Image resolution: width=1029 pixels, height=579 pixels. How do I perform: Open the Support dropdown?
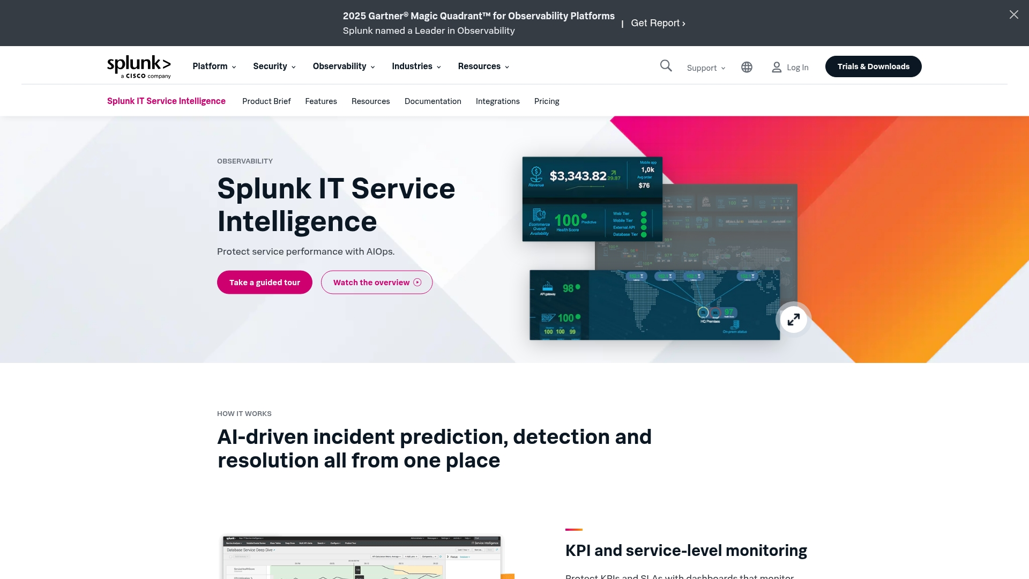pos(706,68)
